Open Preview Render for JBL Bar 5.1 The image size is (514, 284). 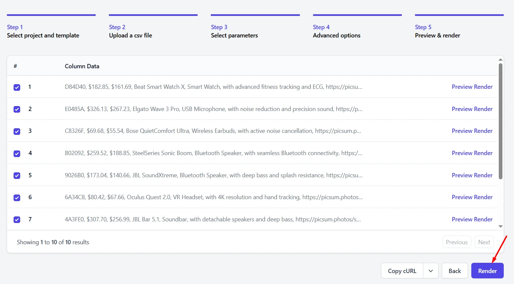coord(472,219)
